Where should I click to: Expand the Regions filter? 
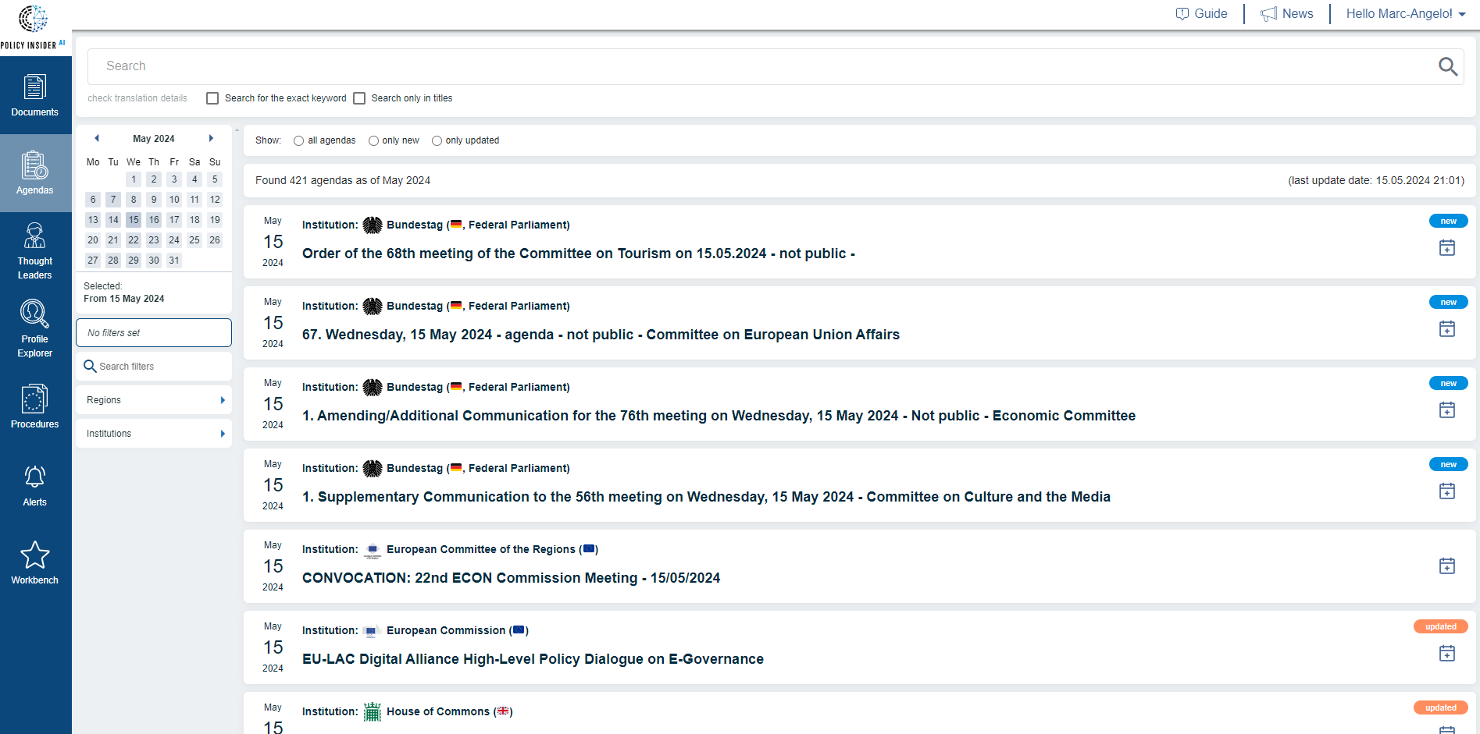(153, 400)
